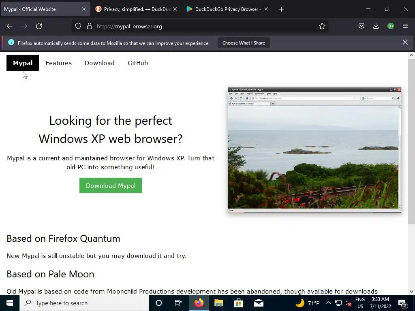Close the Privacy, simplified DuckDuckGo tab

(175, 9)
